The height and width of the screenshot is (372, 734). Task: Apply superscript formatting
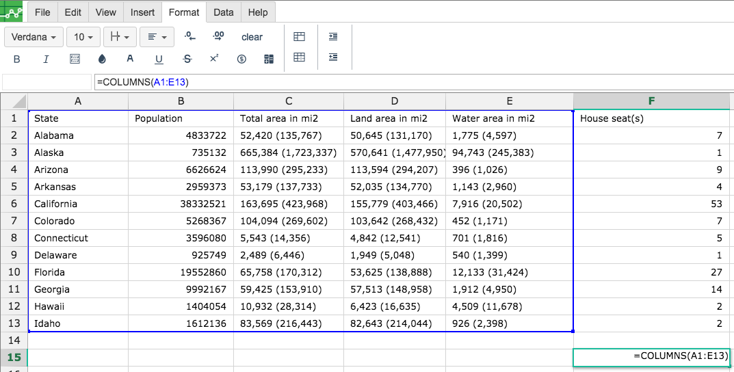(x=214, y=59)
